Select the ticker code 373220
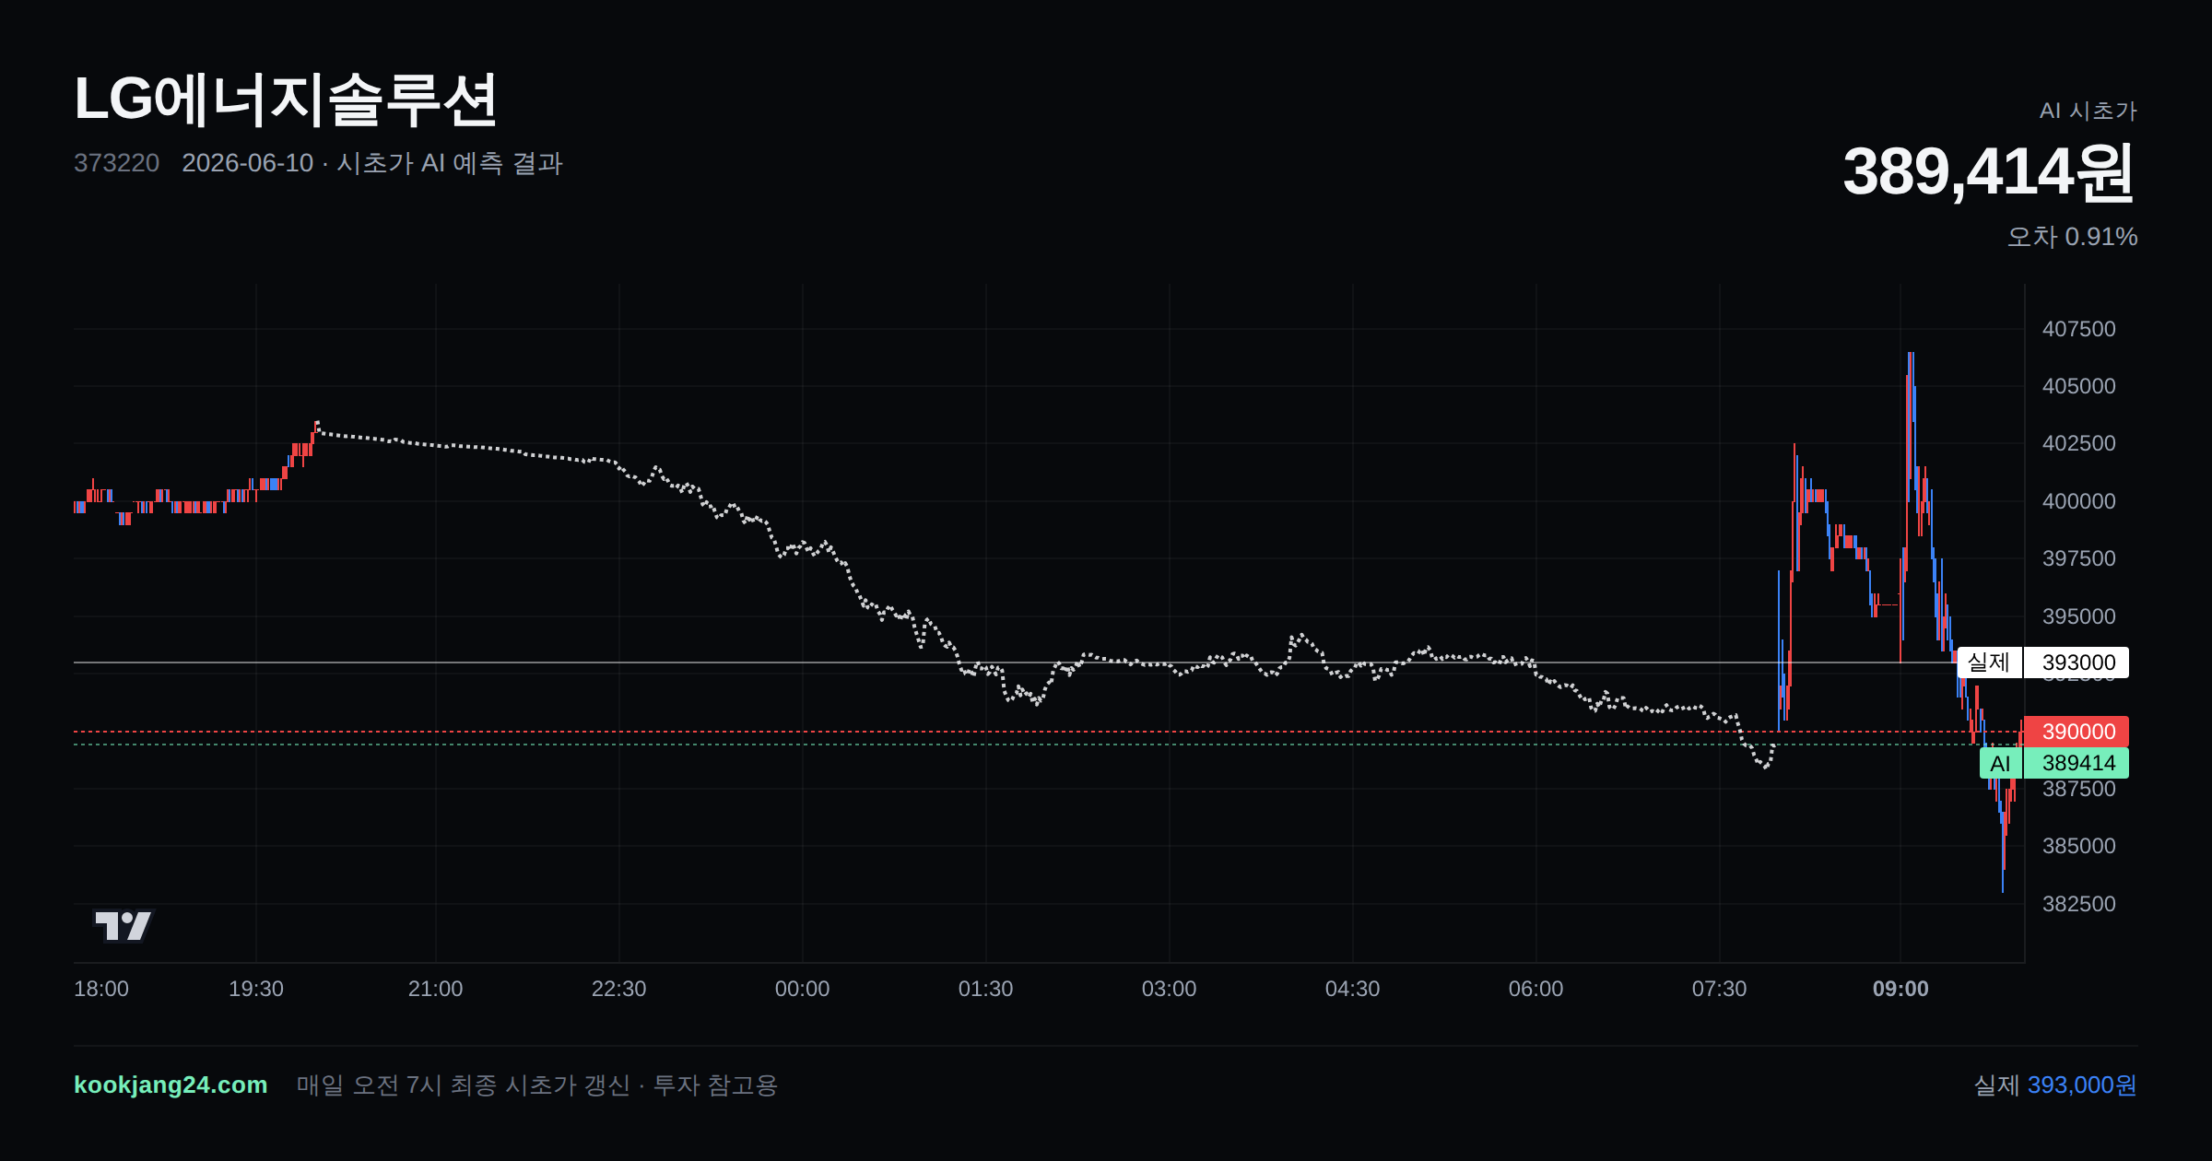The width and height of the screenshot is (2212, 1161). click(116, 163)
